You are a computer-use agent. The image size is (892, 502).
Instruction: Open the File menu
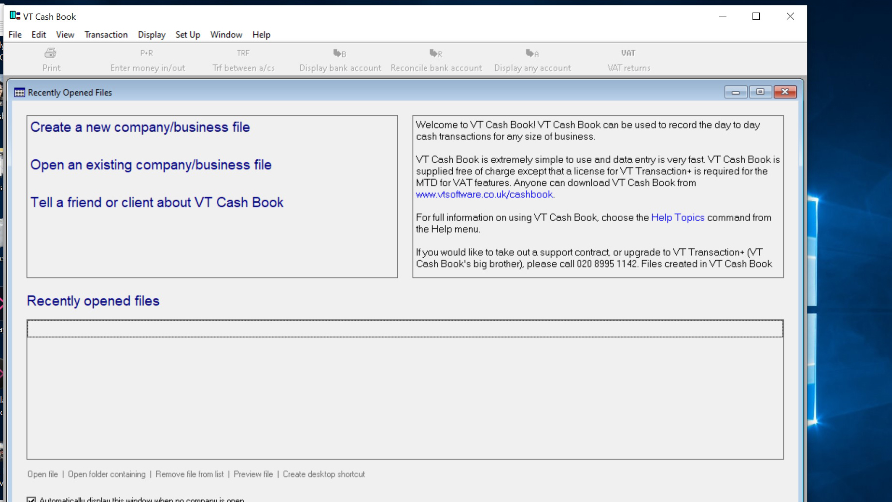click(15, 35)
